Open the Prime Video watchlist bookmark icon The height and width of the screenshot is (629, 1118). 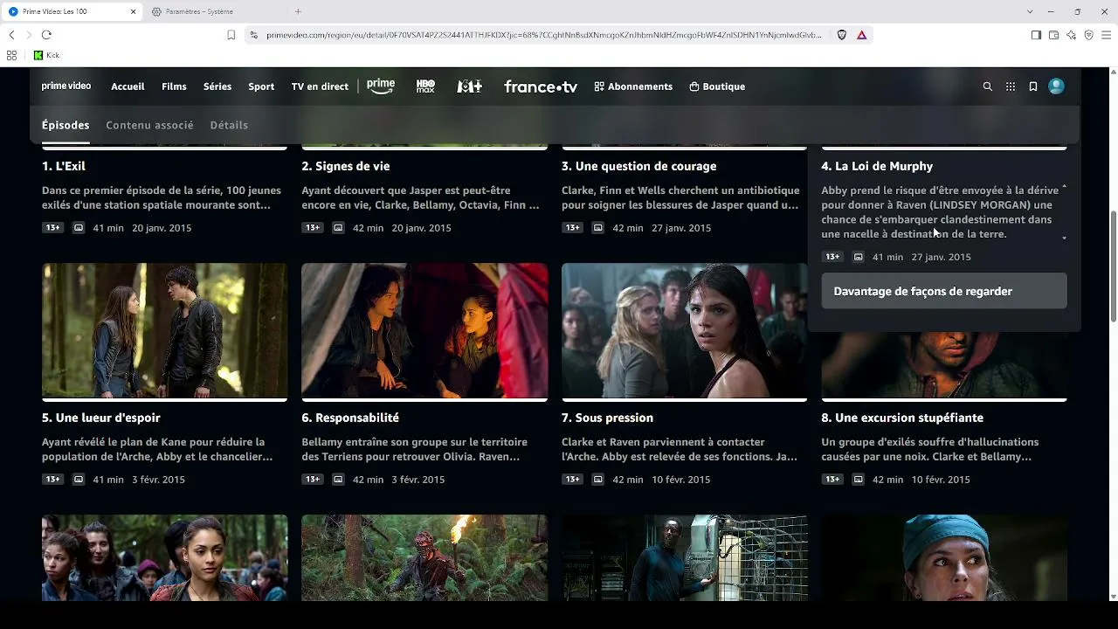pyautogui.click(x=1033, y=86)
